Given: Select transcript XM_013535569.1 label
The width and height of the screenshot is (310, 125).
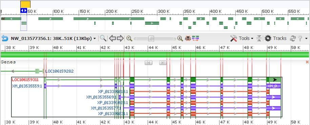Looking at the screenshot, I should (101, 97).
